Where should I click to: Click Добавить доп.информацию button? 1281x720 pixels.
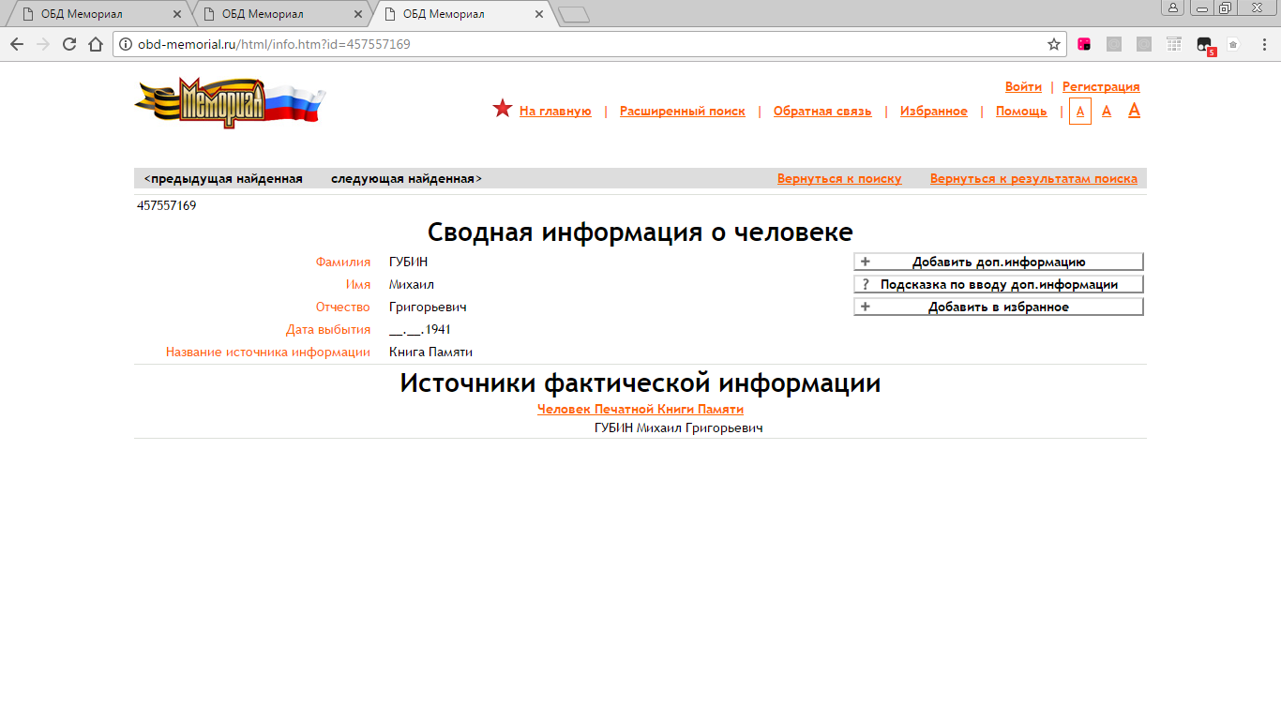click(x=999, y=262)
